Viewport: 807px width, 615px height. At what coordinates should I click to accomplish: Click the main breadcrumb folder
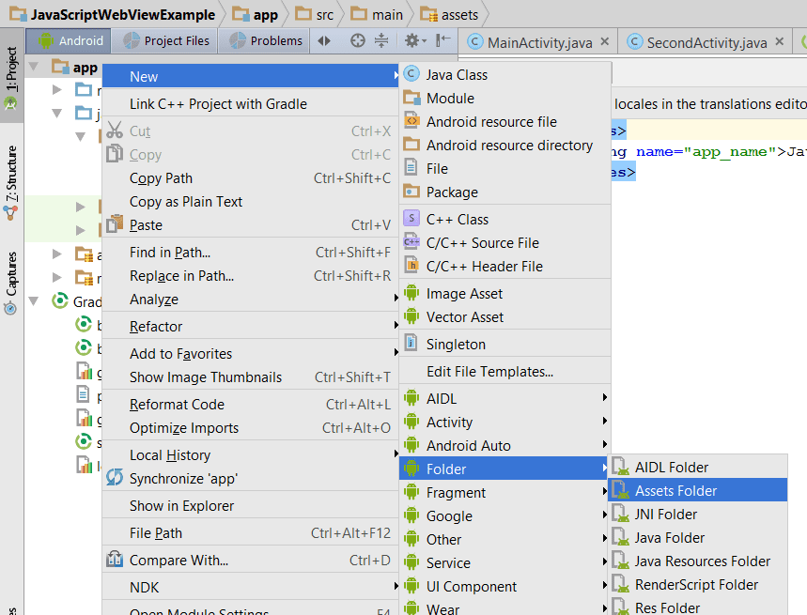pyautogui.click(x=377, y=14)
